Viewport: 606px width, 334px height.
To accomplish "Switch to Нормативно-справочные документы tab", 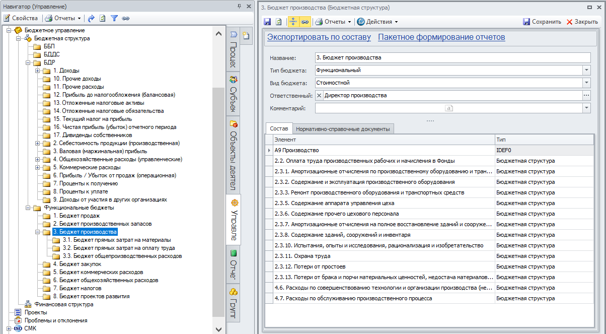I will click(342, 129).
